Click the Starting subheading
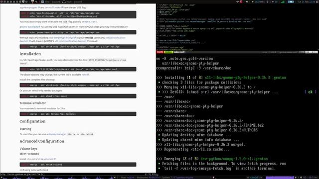Image resolution: width=319 pixels, height=179 pixels. pyautogui.click(x=25, y=129)
